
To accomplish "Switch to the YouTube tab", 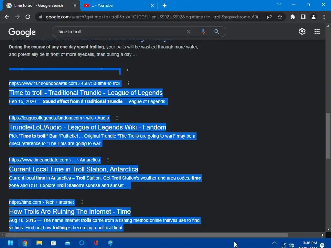I will coord(118,5).
